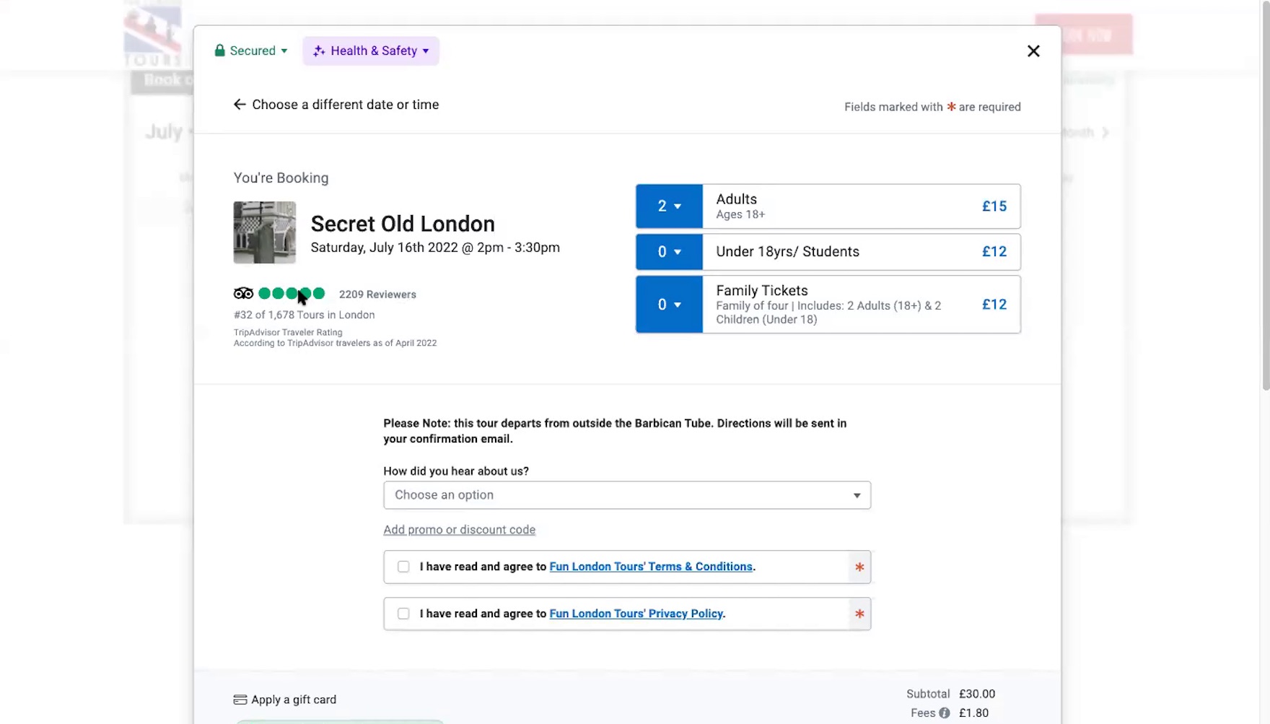Open the Adults quantity dropdown
1270x724 pixels.
tap(669, 206)
